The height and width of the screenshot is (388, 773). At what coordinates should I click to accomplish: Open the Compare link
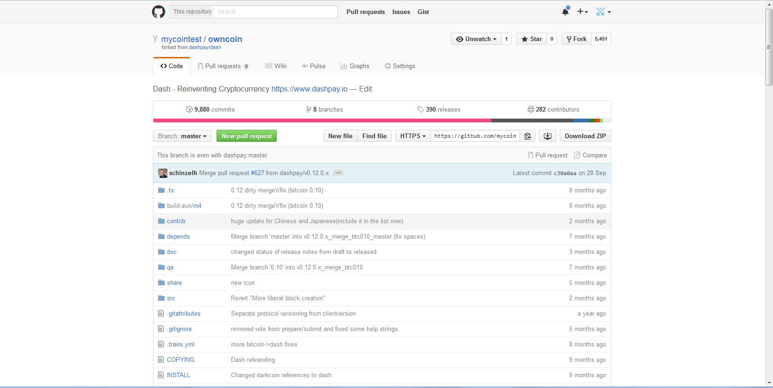tap(591, 155)
